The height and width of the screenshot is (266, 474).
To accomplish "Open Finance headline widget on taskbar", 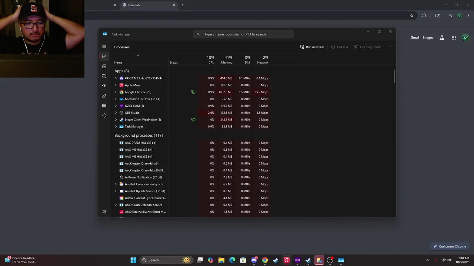I will (21, 260).
